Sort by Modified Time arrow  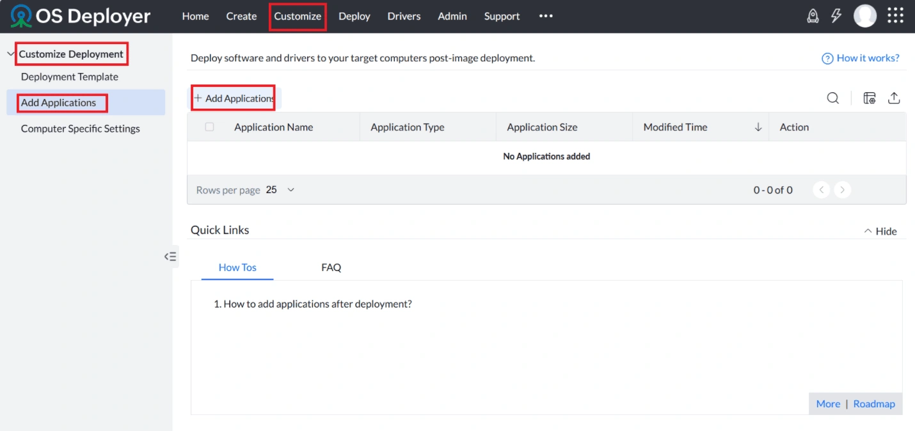[758, 127]
